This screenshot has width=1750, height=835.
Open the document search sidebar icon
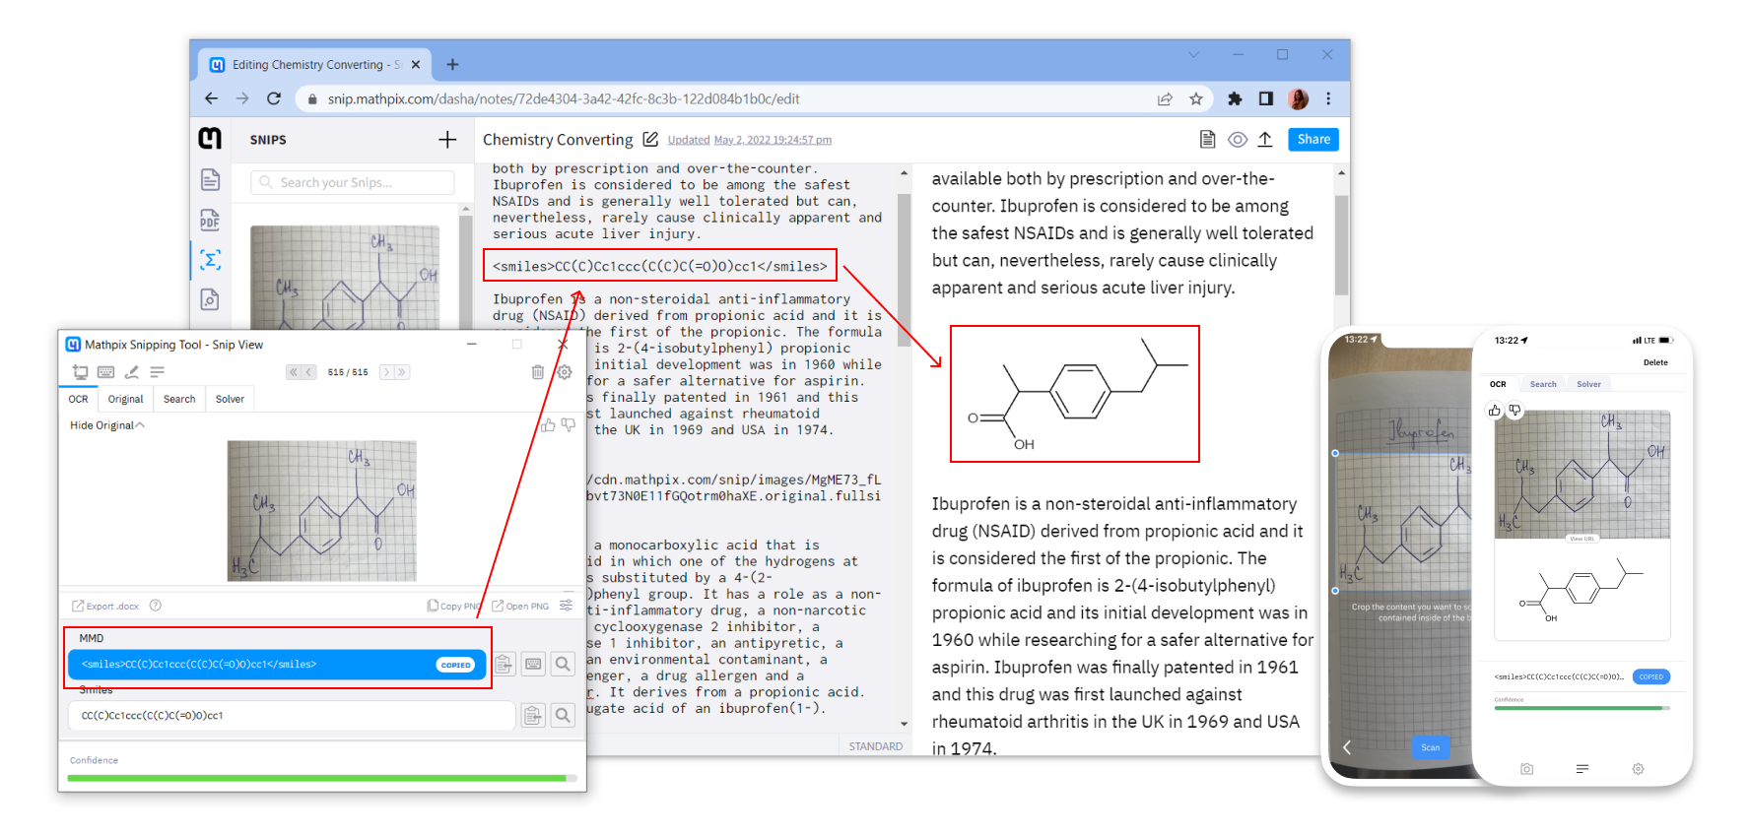click(210, 299)
